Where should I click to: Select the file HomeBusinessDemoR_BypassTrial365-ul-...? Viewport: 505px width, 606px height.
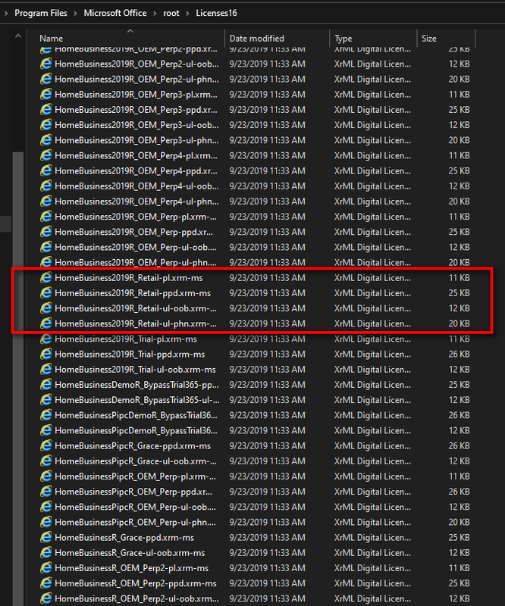tap(137, 400)
